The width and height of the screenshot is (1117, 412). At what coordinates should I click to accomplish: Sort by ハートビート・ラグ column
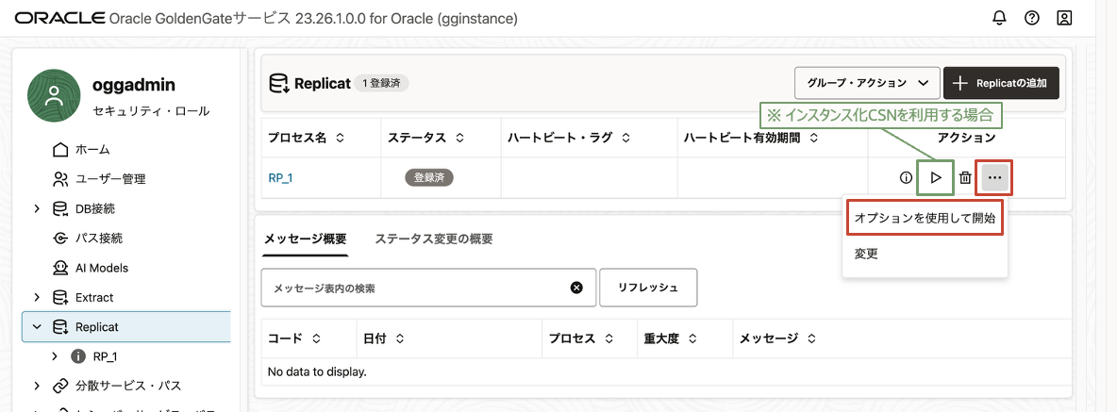click(x=625, y=138)
